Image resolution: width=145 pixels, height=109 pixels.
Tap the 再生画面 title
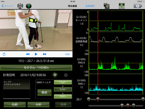72,6
